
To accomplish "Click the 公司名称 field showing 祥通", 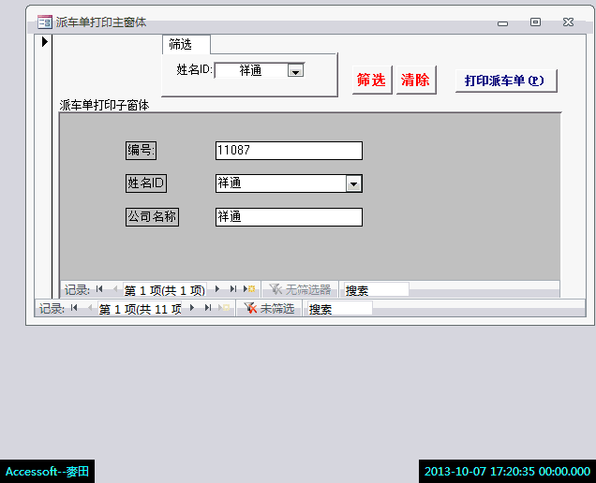I will pyautogui.click(x=289, y=217).
